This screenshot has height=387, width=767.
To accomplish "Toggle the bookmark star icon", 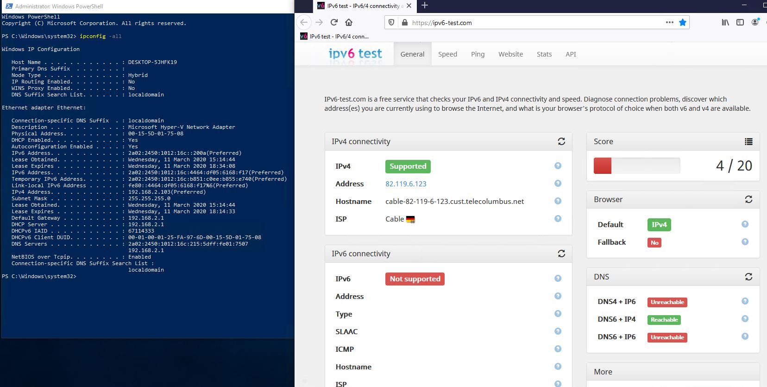I will [x=683, y=22].
